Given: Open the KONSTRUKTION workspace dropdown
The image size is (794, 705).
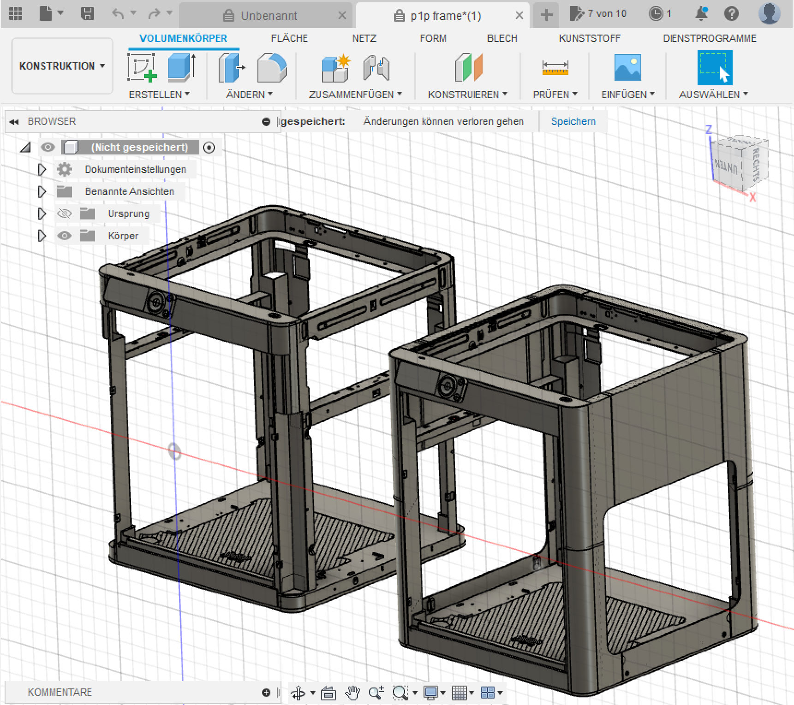Looking at the screenshot, I should pyautogui.click(x=62, y=66).
